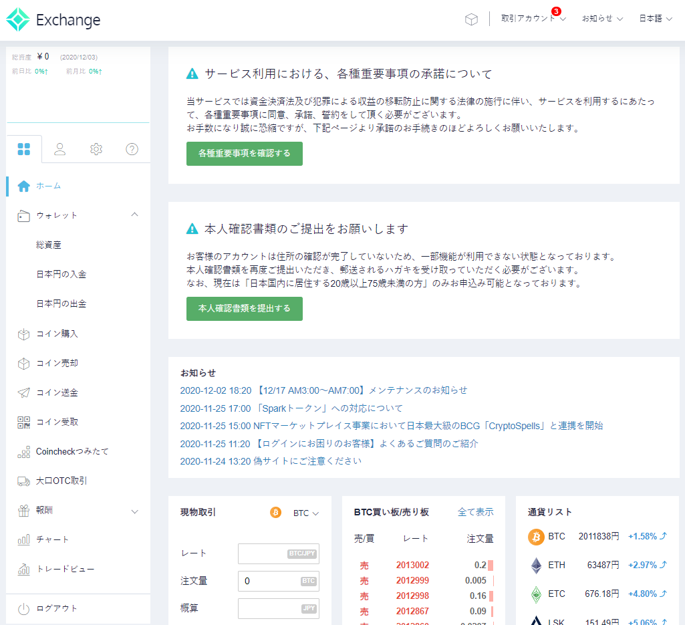Screen dimensions: 685x625
Task: Click the power icon for ログアウト
Action: click(23, 609)
